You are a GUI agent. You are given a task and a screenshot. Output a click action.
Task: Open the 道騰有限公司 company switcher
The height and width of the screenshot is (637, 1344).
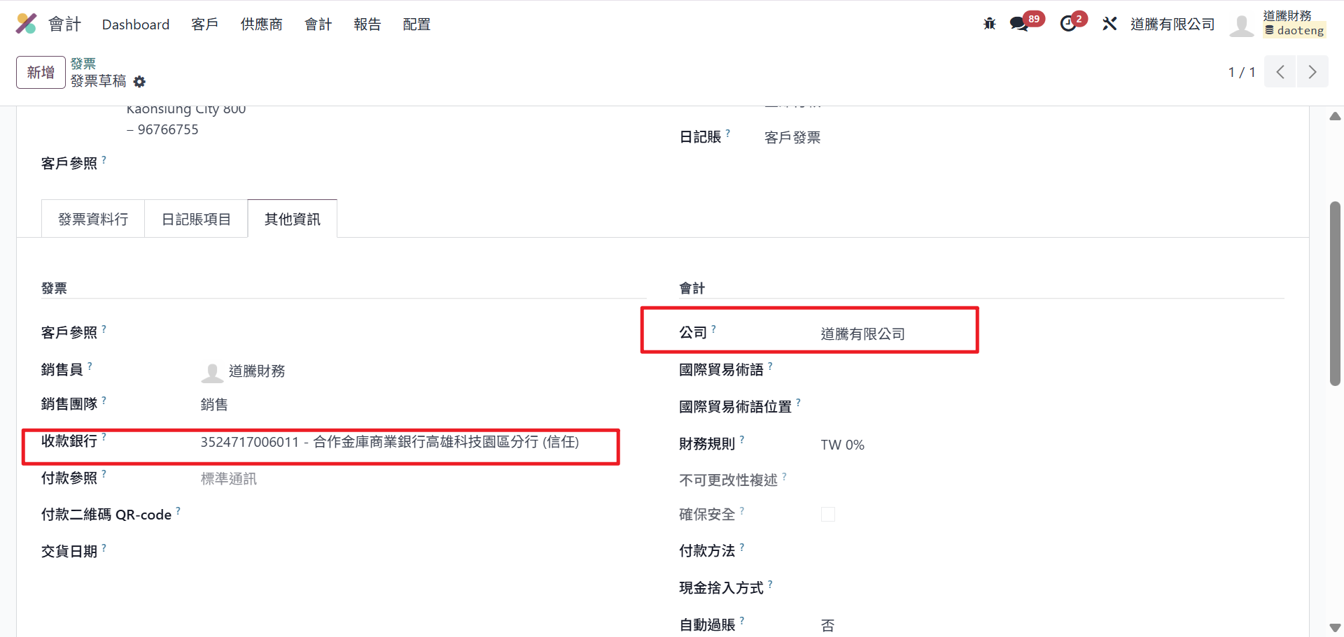pyautogui.click(x=1172, y=24)
